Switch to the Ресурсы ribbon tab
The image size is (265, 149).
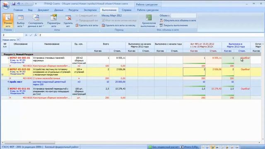pyautogui.click(x=73, y=10)
